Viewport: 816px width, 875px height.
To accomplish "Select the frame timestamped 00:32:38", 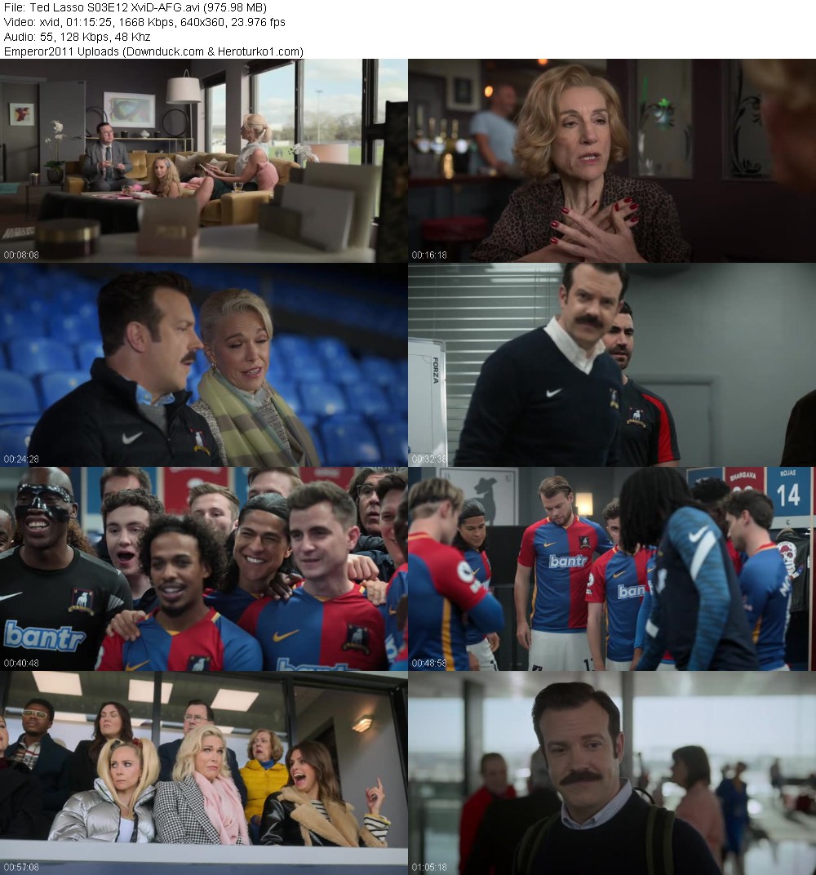I will click(x=612, y=365).
